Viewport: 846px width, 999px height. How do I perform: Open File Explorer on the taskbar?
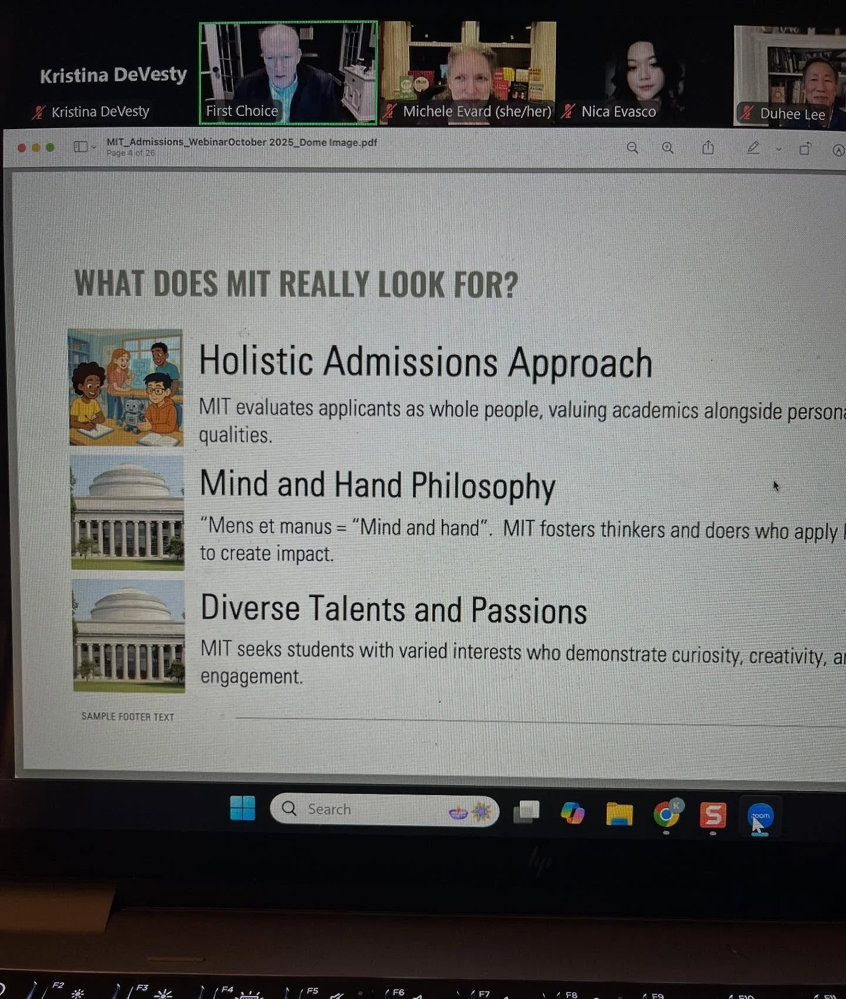(619, 814)
